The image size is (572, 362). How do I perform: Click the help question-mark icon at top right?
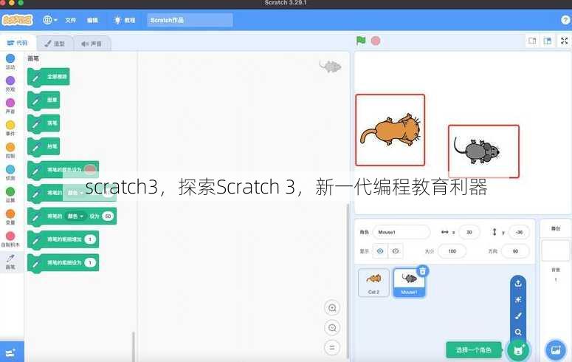coord(565,20)
